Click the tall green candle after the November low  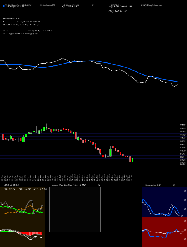point(110,152)
